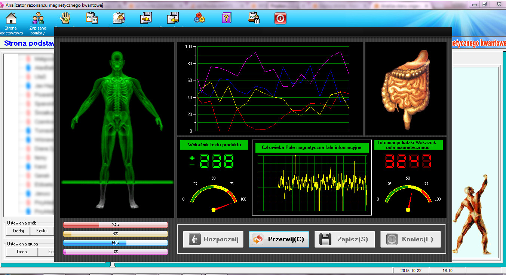Click the clipboard charts report icon

[92, 18]
